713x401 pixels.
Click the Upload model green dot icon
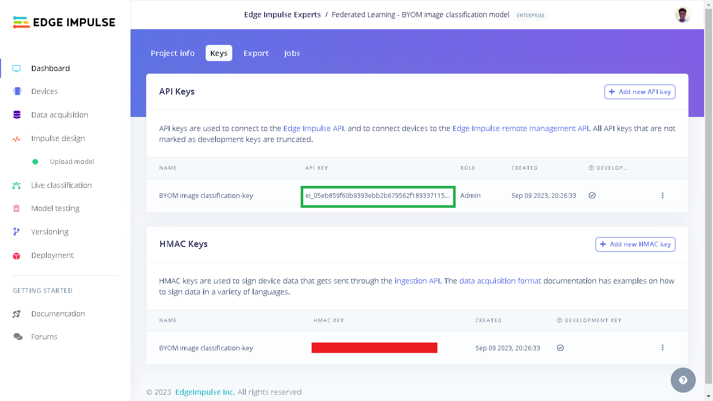pos(35,162)
